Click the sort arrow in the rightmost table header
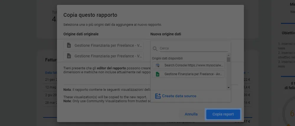295x126 pixels. pyautogui.click(x=248, y=73)
